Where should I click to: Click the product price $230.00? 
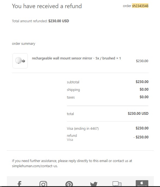142,61
